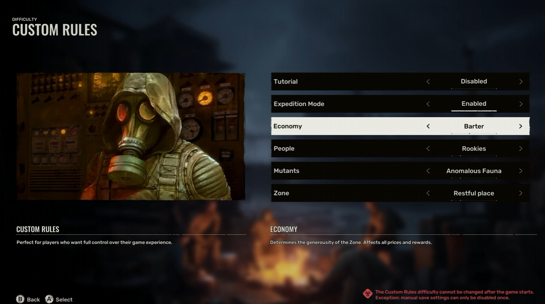Click left arrow on People row

tap(428, 149)
